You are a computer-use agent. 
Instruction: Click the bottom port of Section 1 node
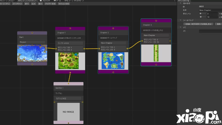pyautogui.click(x=68, y=123)
